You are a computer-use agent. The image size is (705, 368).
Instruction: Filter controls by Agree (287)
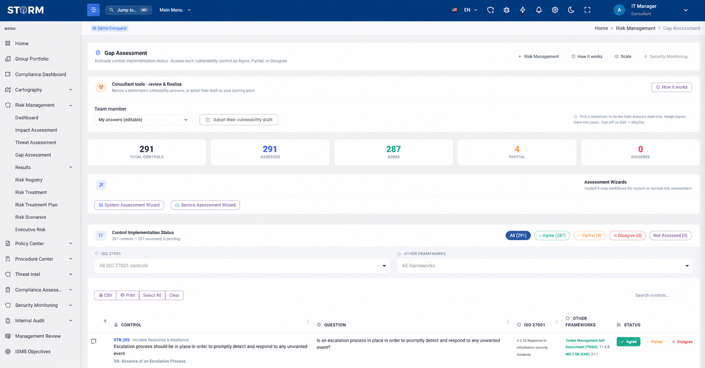coord(552,235)
